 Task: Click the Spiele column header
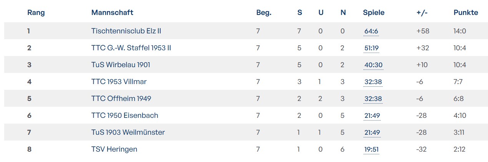click(x=373, y=13)
